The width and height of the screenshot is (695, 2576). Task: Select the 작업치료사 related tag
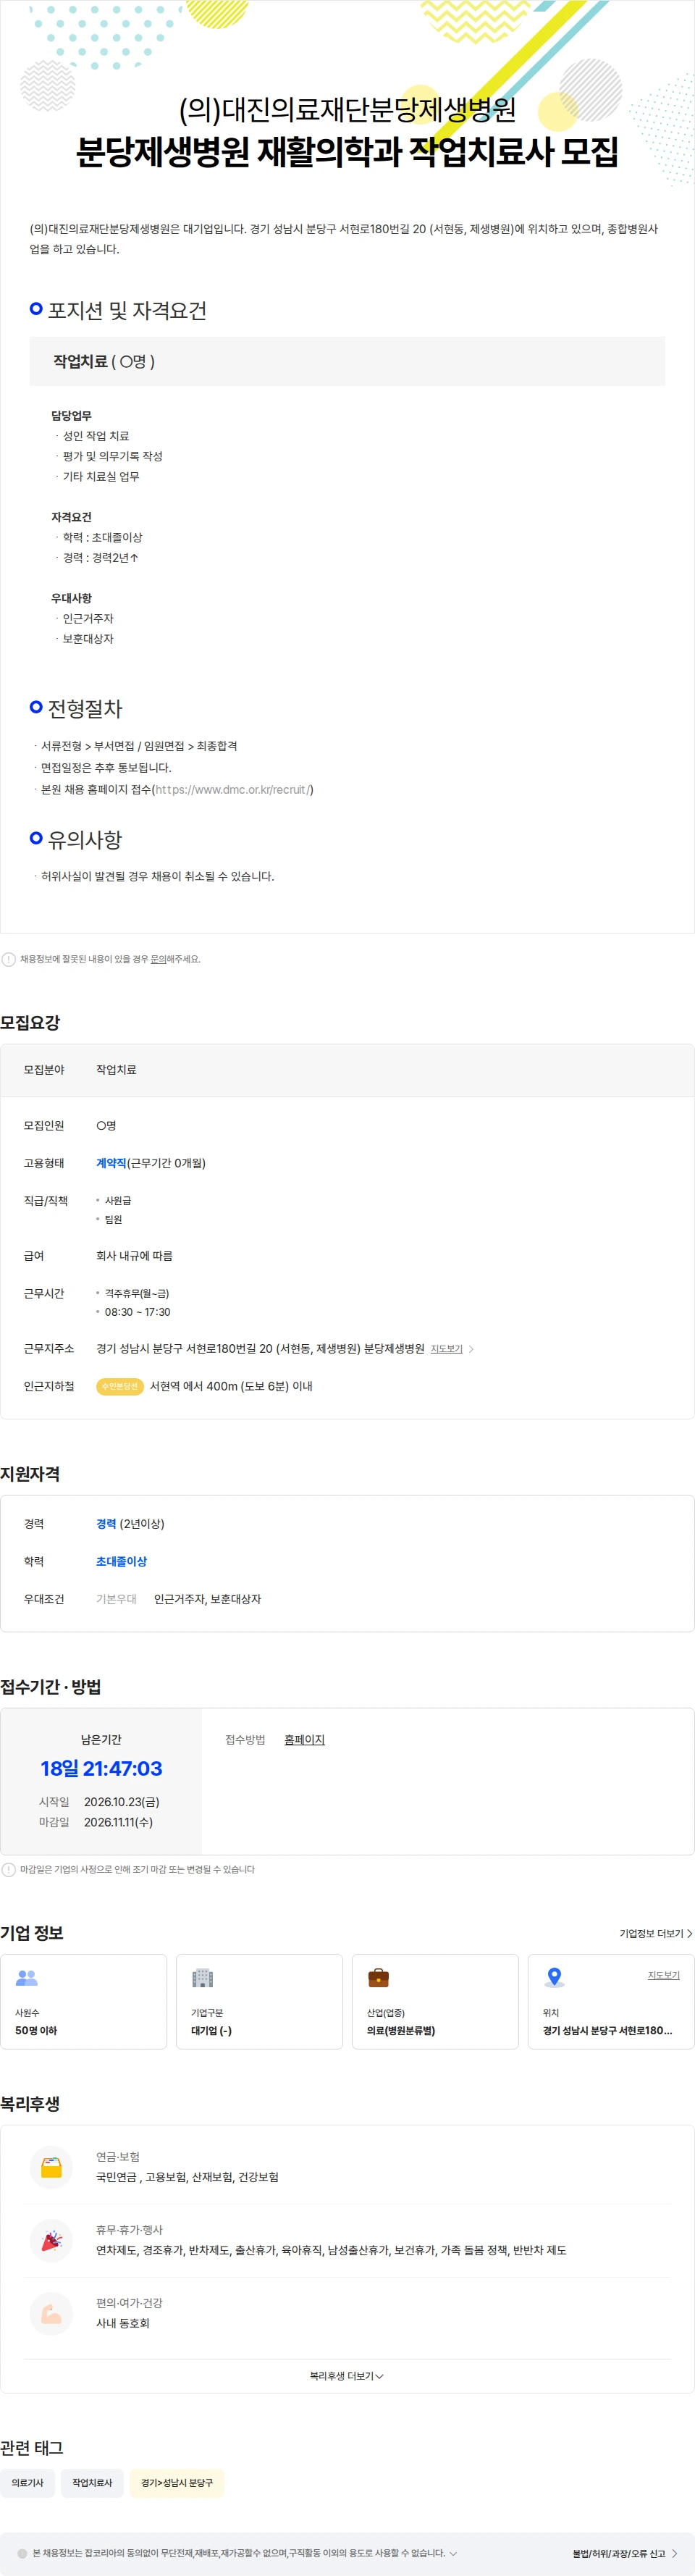(92, 2482)
